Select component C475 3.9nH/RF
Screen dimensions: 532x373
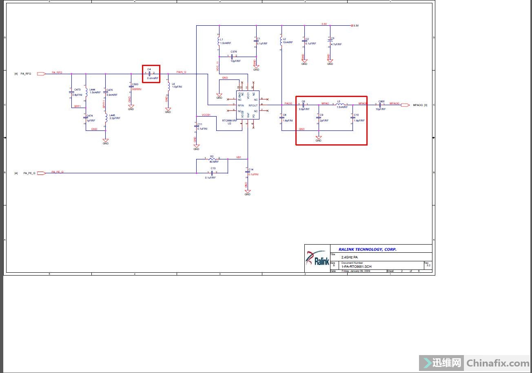[x=106, y=92]
